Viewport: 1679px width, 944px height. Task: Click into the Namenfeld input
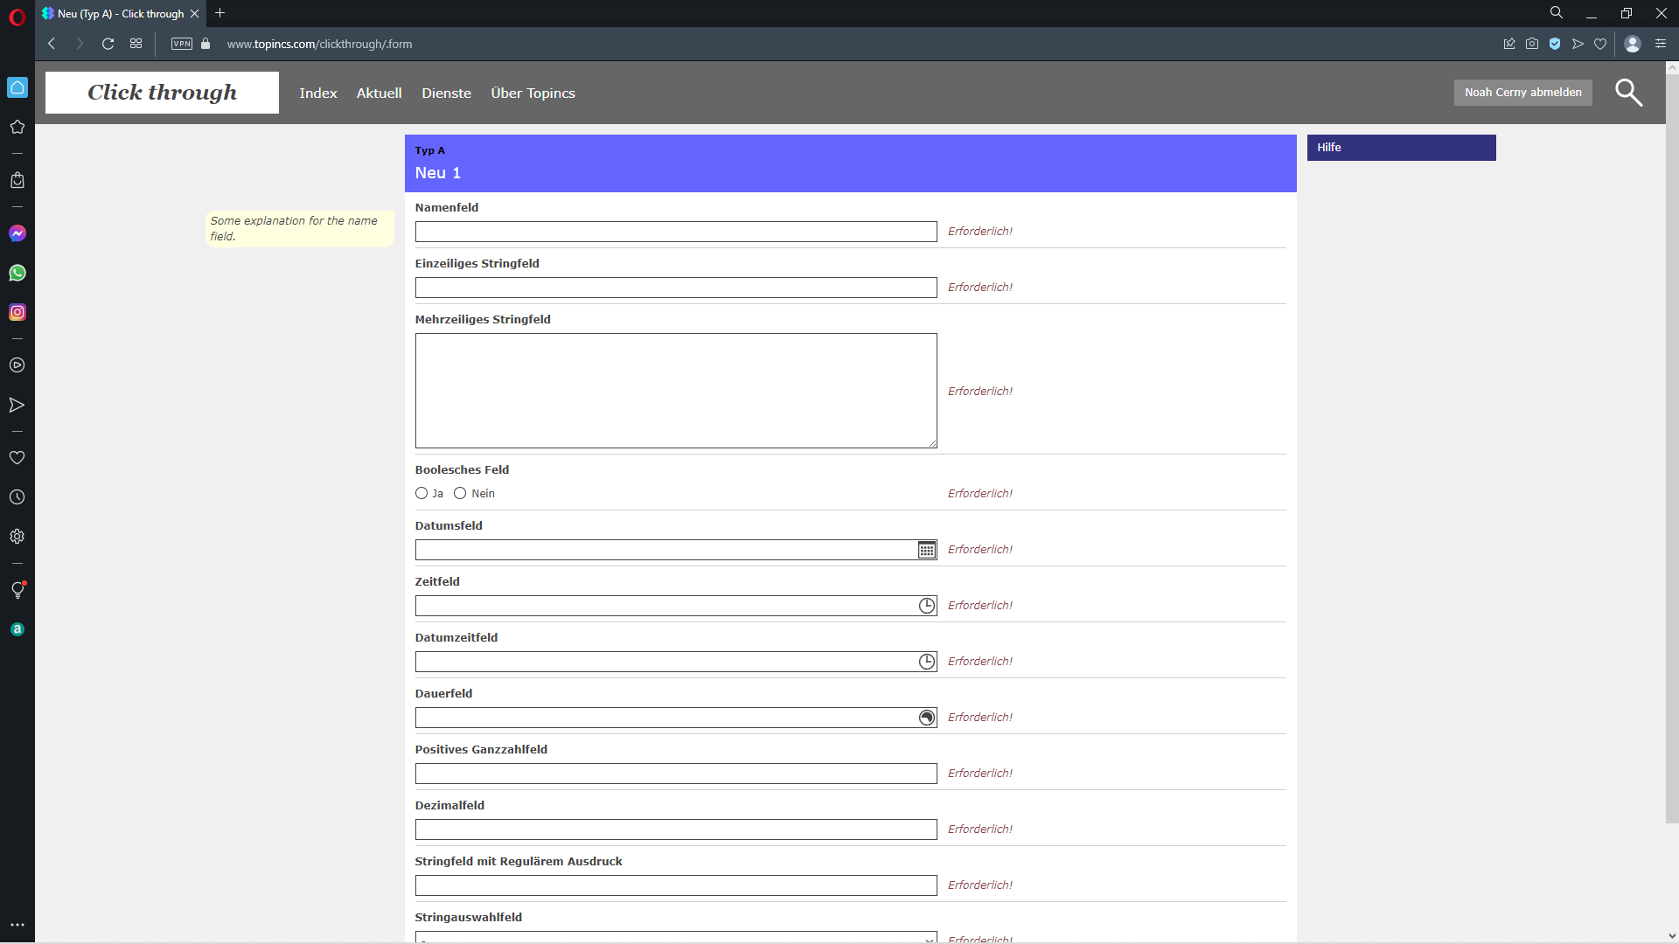pyautogui.click(x=675, y=232)
